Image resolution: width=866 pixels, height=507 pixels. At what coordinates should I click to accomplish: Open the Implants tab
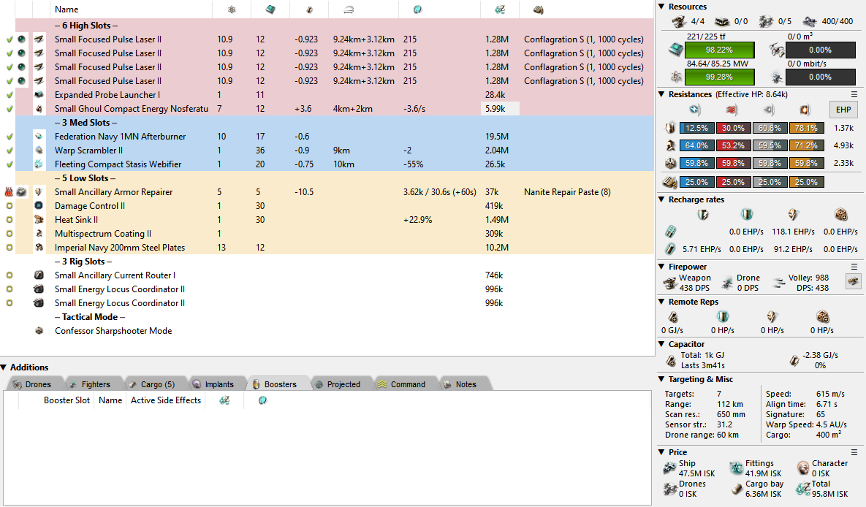tap(213, 384)
